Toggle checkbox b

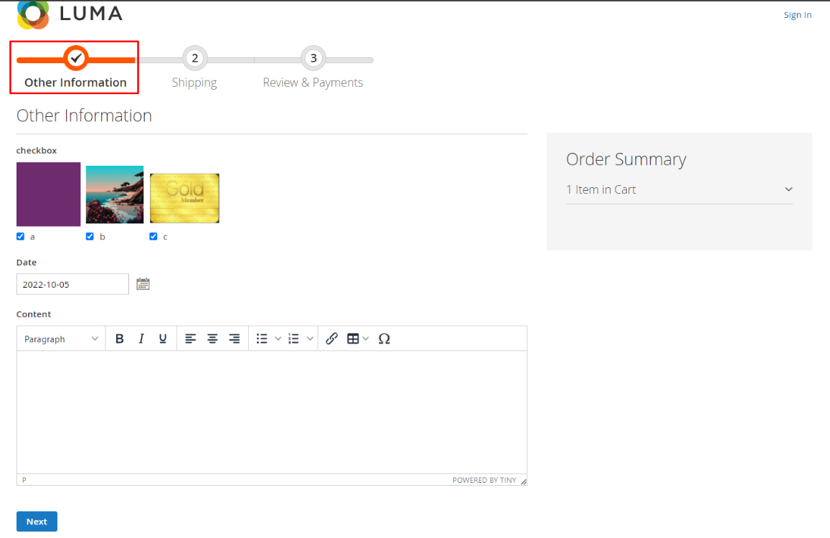(x=90, y=237)
